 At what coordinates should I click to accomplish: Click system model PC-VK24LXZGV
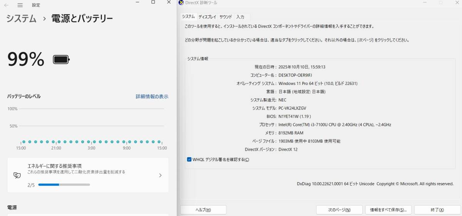point(292,108)
